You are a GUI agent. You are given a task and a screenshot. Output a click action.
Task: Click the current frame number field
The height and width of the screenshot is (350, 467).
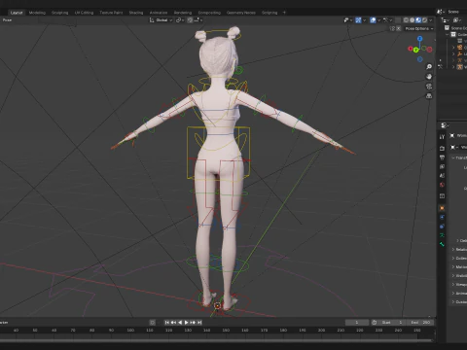(357, 323)
